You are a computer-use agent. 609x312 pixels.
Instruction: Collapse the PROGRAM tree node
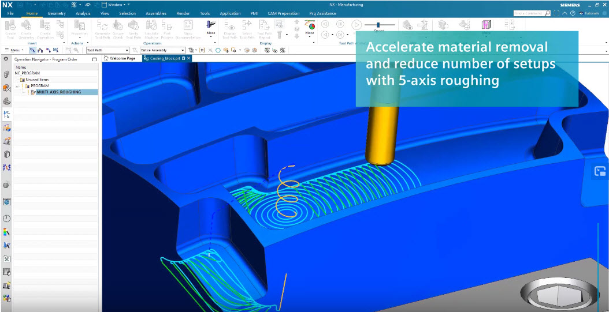(17, 86)
